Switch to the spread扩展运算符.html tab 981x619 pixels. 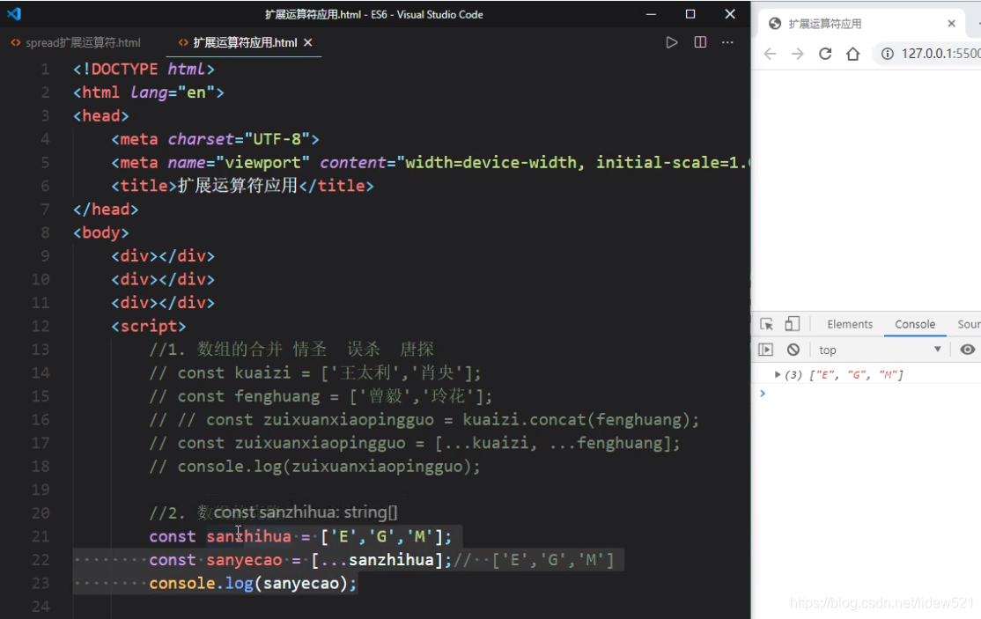coord(76,42)
